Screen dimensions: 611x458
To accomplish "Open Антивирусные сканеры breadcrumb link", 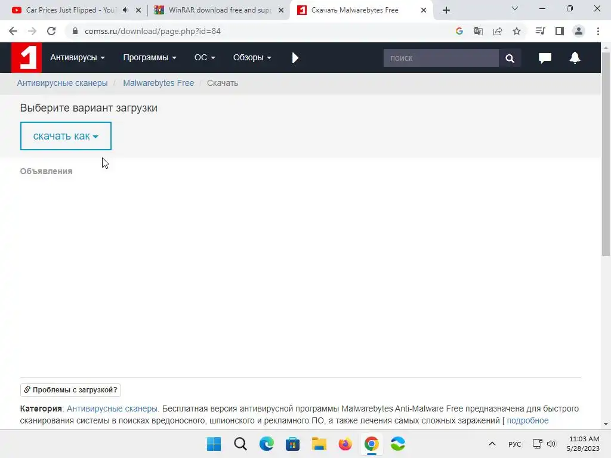I will tap(62, 83).
